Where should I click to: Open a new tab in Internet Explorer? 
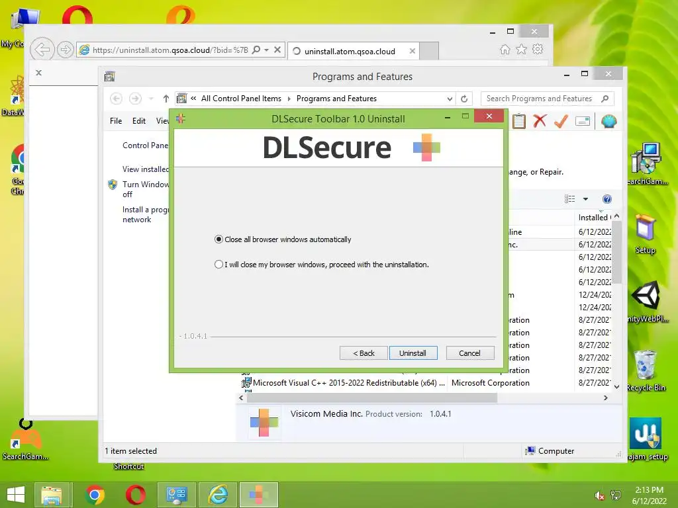click(429, 50)
